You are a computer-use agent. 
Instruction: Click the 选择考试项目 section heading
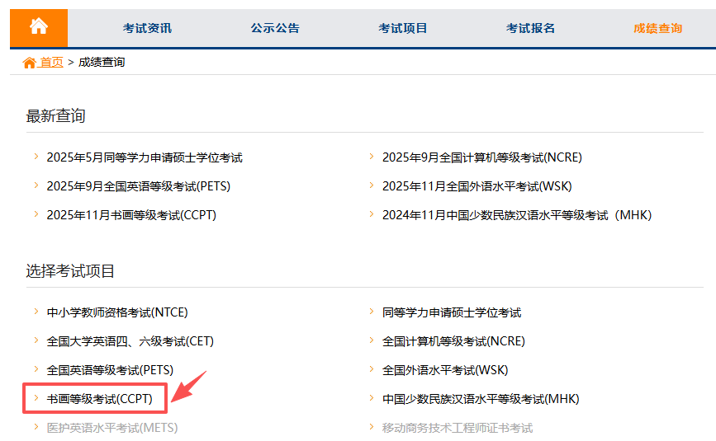click(x=70, y=271)
